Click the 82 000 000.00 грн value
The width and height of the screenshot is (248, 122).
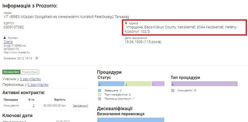click(x=54, y=106)
